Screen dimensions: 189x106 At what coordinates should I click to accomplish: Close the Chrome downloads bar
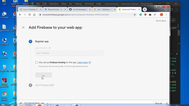coord(167,103)
